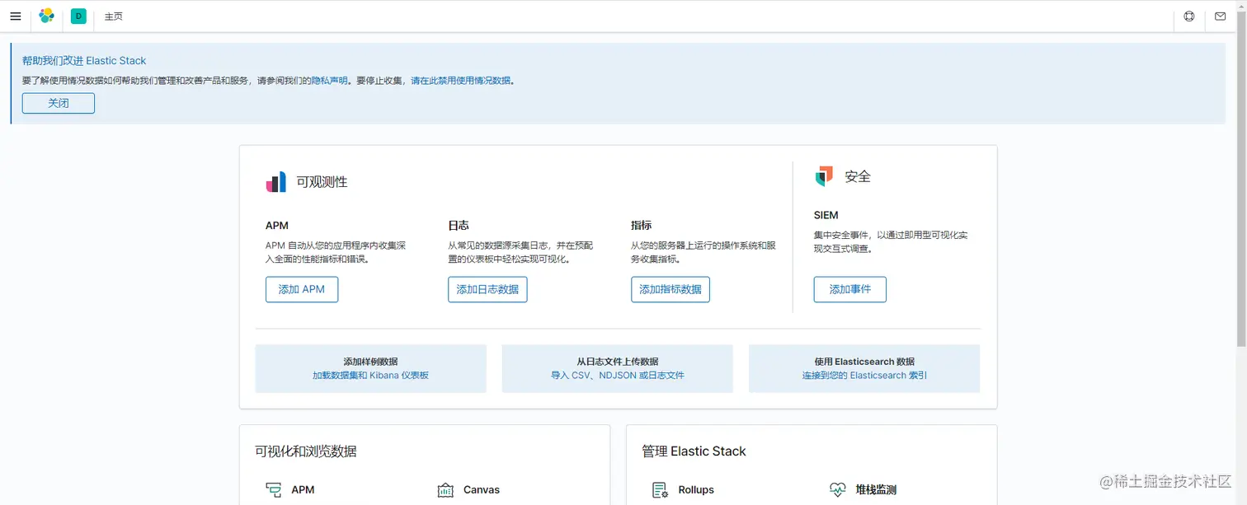Open 导入 CSV、NDJSON 或日志文件 link
1247x505 pixels.
pos(618,375)
